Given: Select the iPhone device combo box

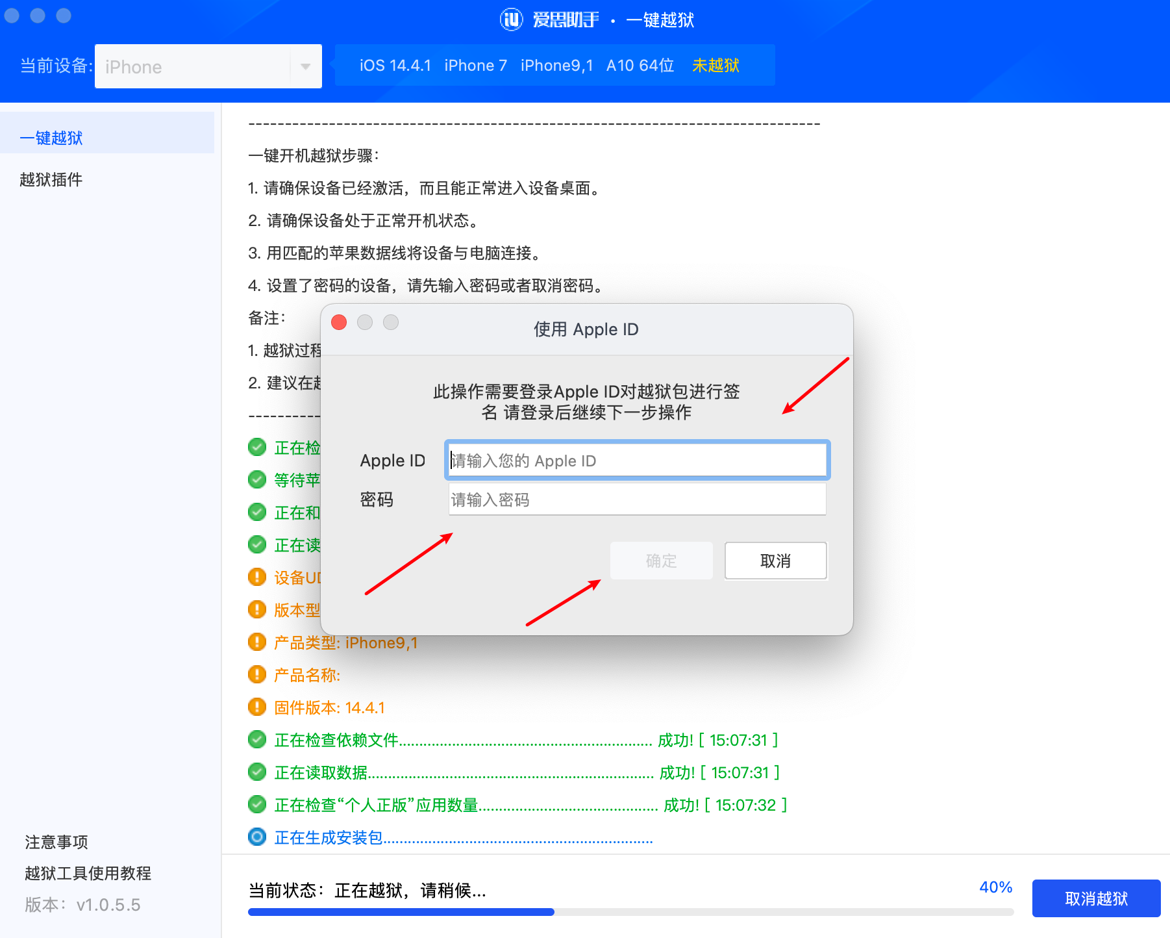Looking at the screenshot, I should pos(208,66).
